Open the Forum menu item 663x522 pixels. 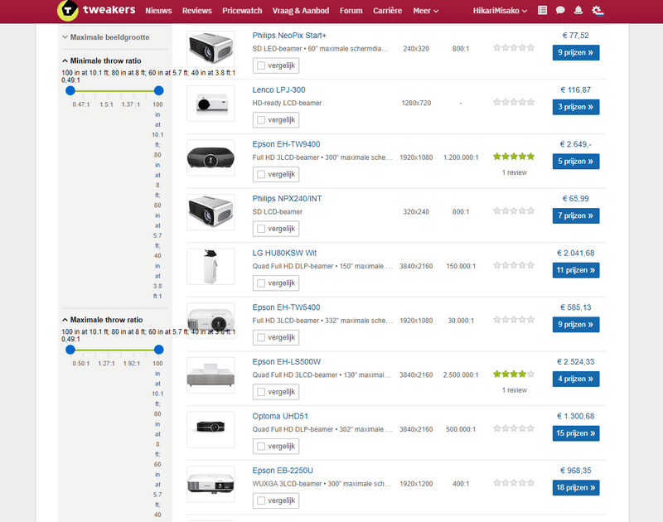[x=351, y=11]
